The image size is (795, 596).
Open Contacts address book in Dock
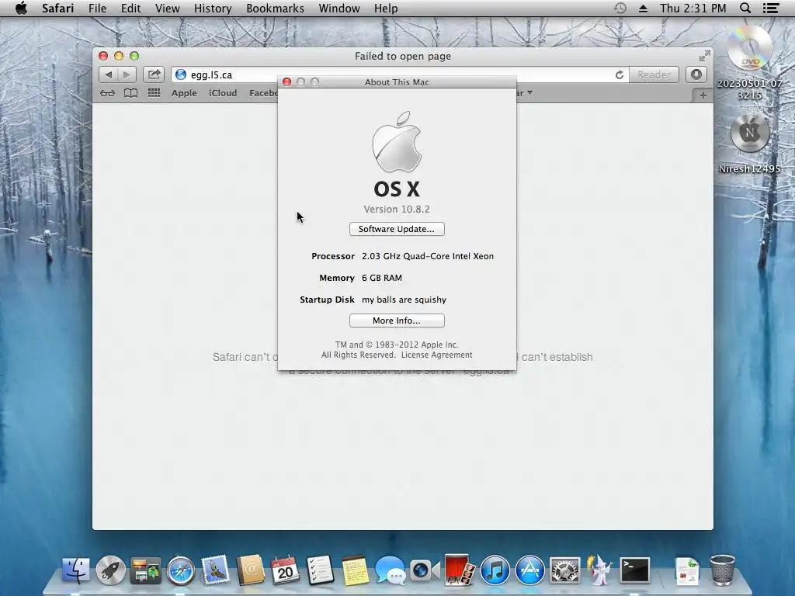click(x=251, y=570)
